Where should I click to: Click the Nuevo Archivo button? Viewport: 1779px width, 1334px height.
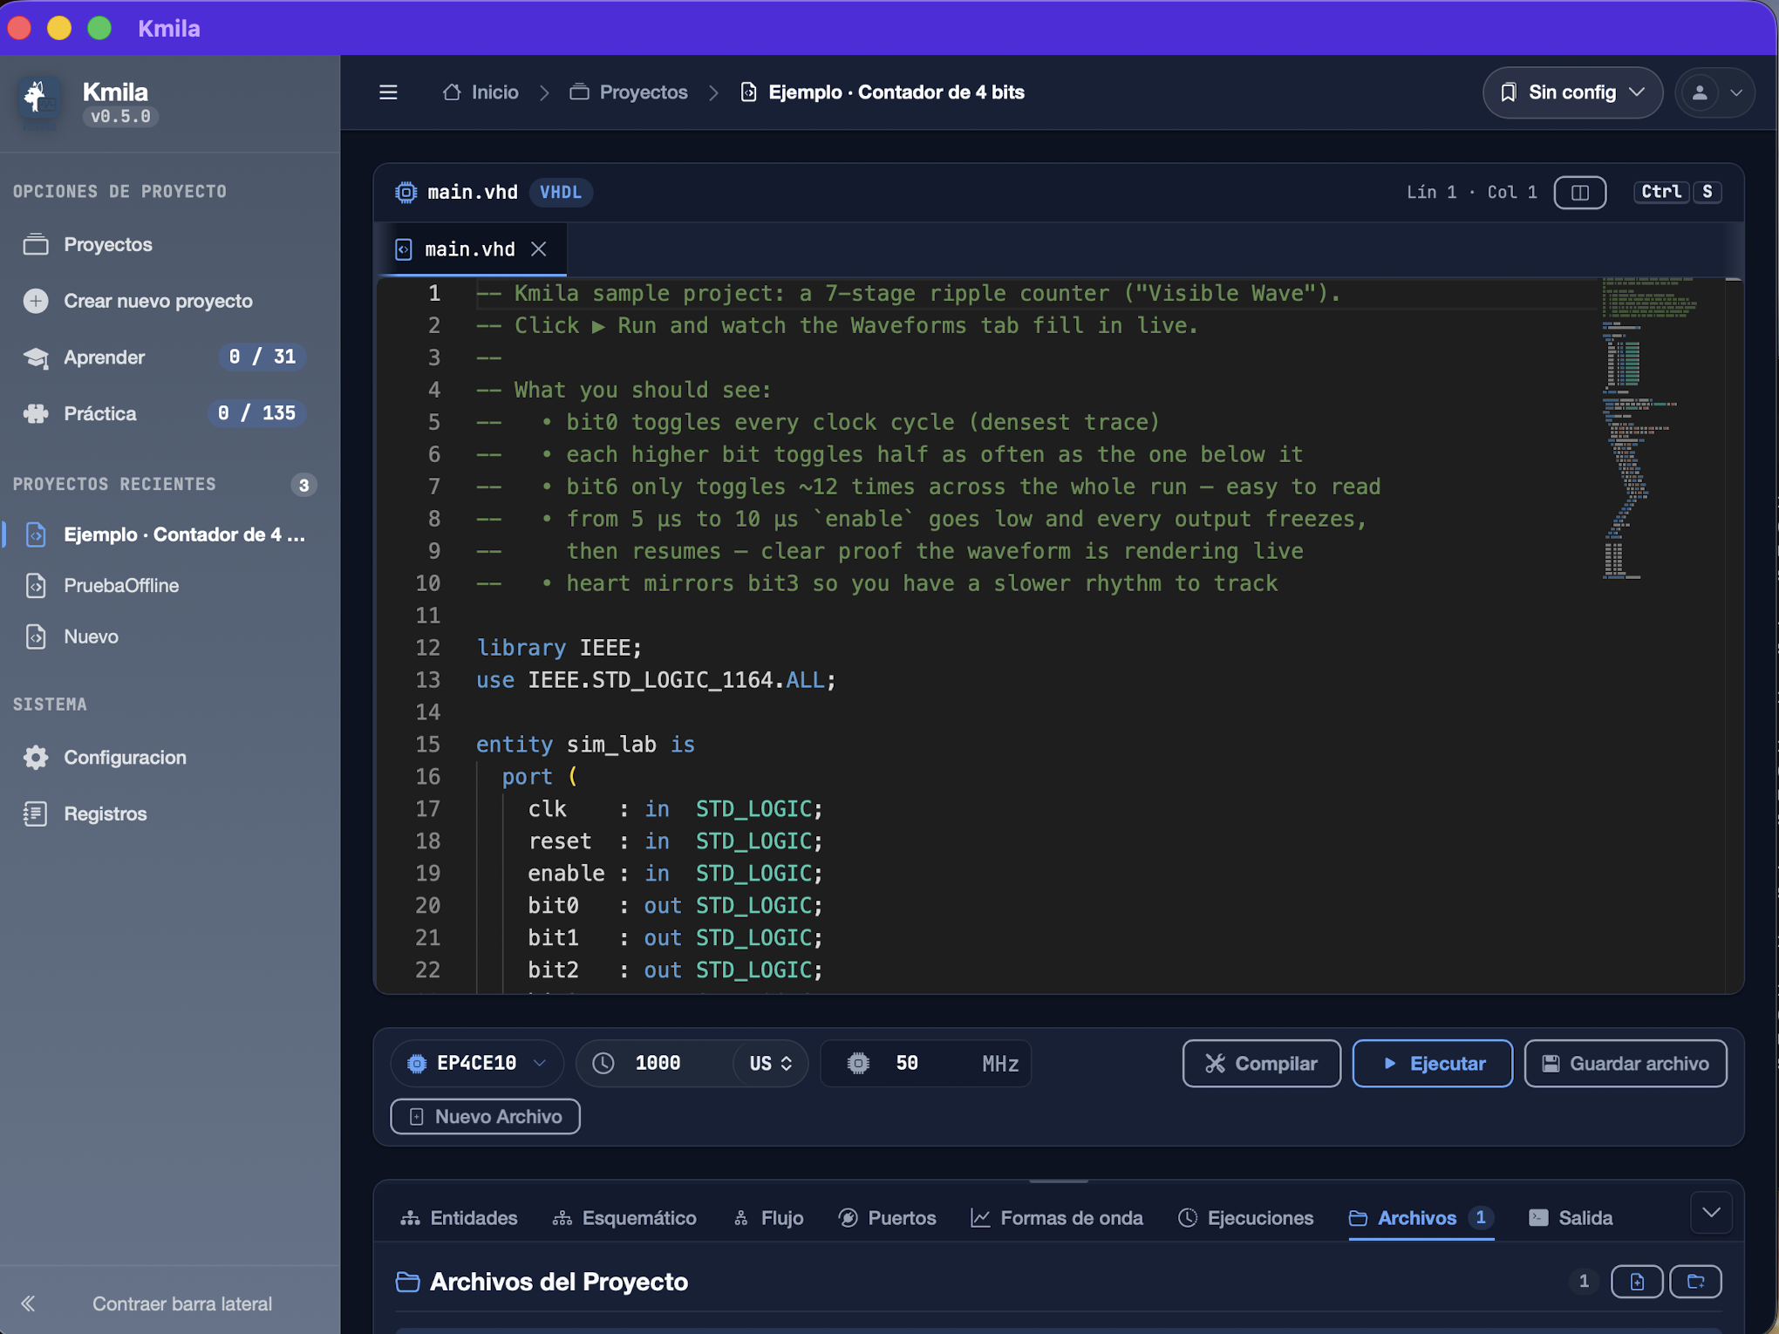pos(485,1116)
